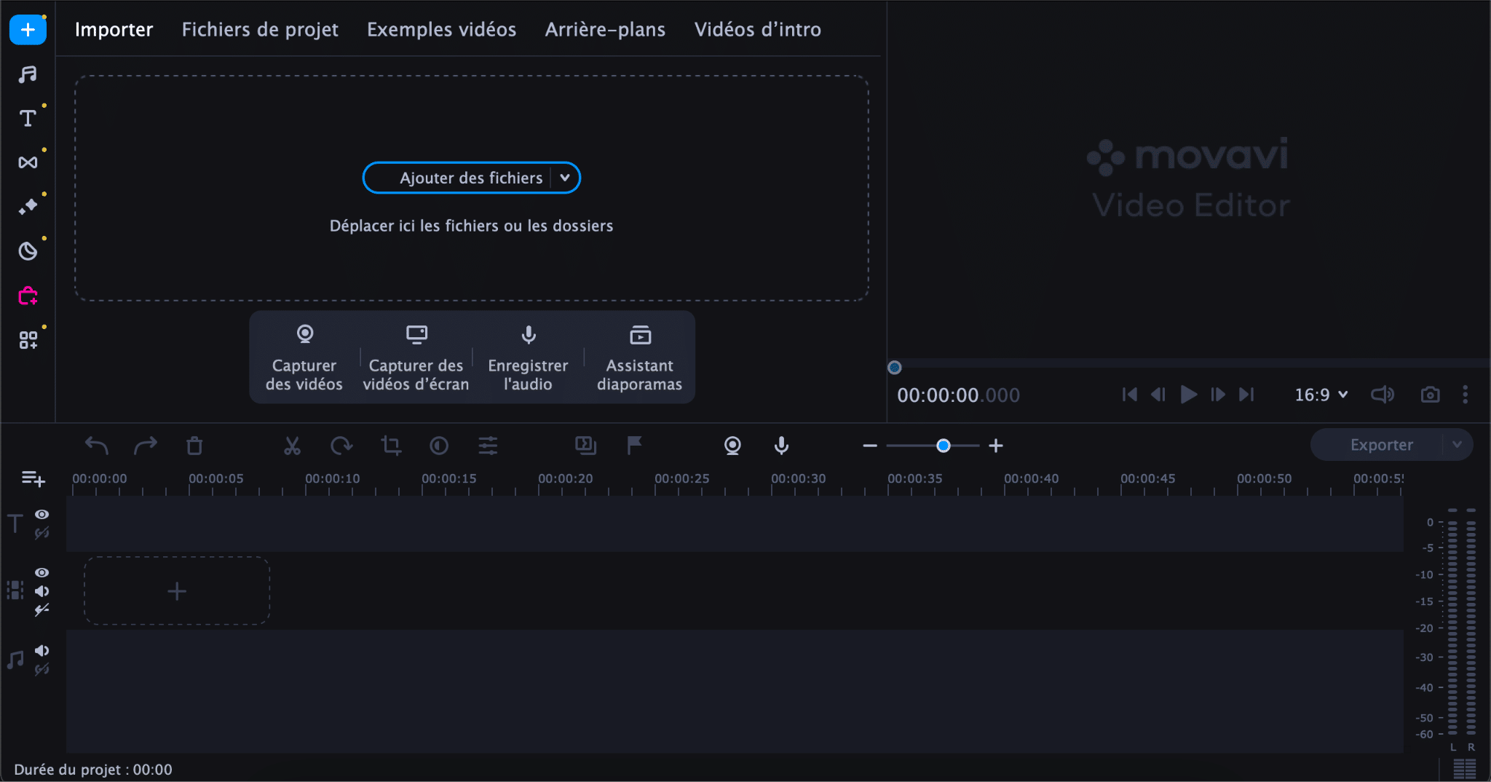Select the Titles tool in the sidebar
The height and width of the screenshot is (782, 1491).
[28, 118]
